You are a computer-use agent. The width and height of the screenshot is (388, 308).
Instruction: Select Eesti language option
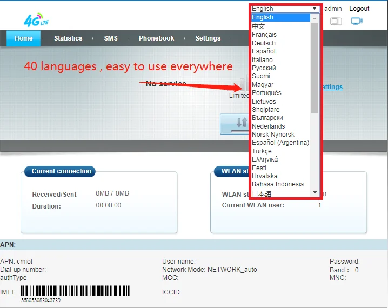[x=280, y=168]
